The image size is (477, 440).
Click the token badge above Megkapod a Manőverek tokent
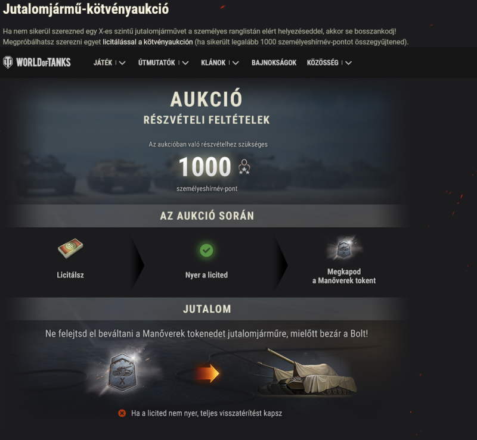pyautogui.click(x=344, y=248)
